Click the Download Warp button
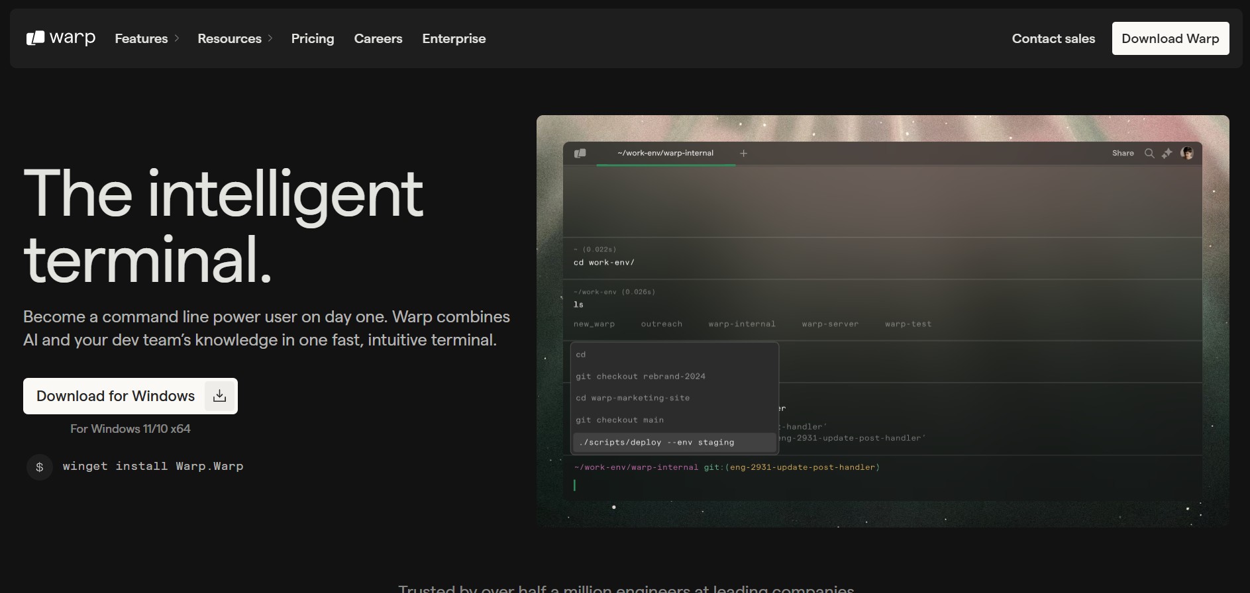The height and width of the screenshot is (593, 1250). [1171, 38]
